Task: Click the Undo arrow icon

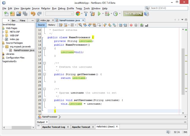Action: (x=33, y=14)
